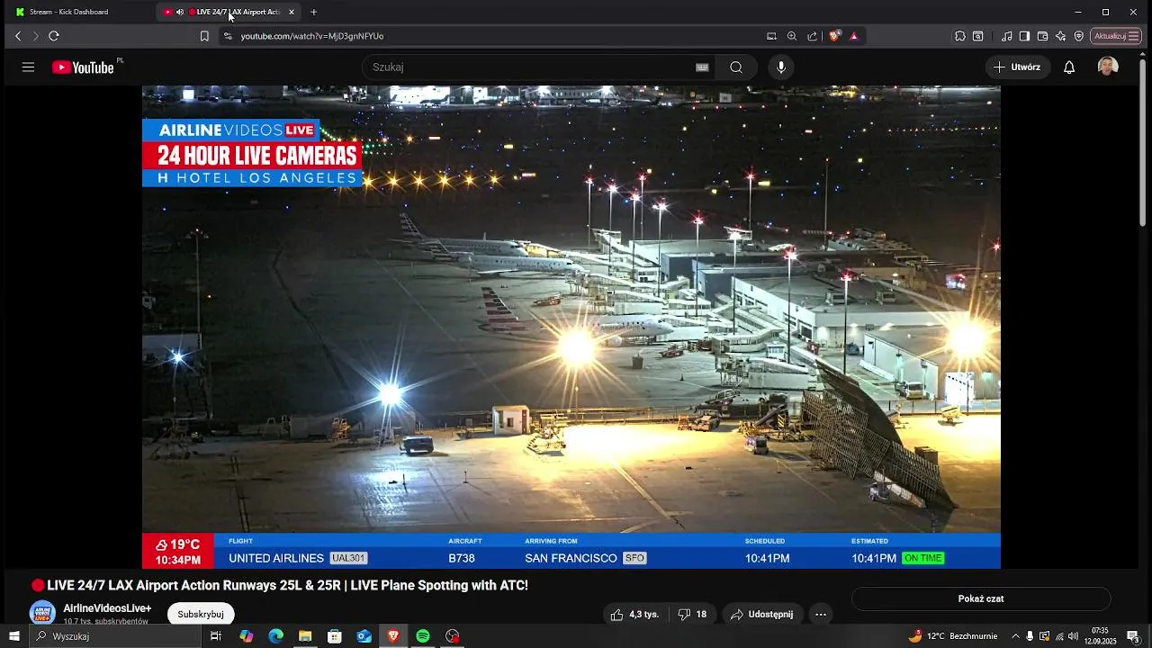Viewport: 1152px width, 648px height.
Task: Open Spotify from the taskbar
Action: pyautogui.click(x=423, y=636)
